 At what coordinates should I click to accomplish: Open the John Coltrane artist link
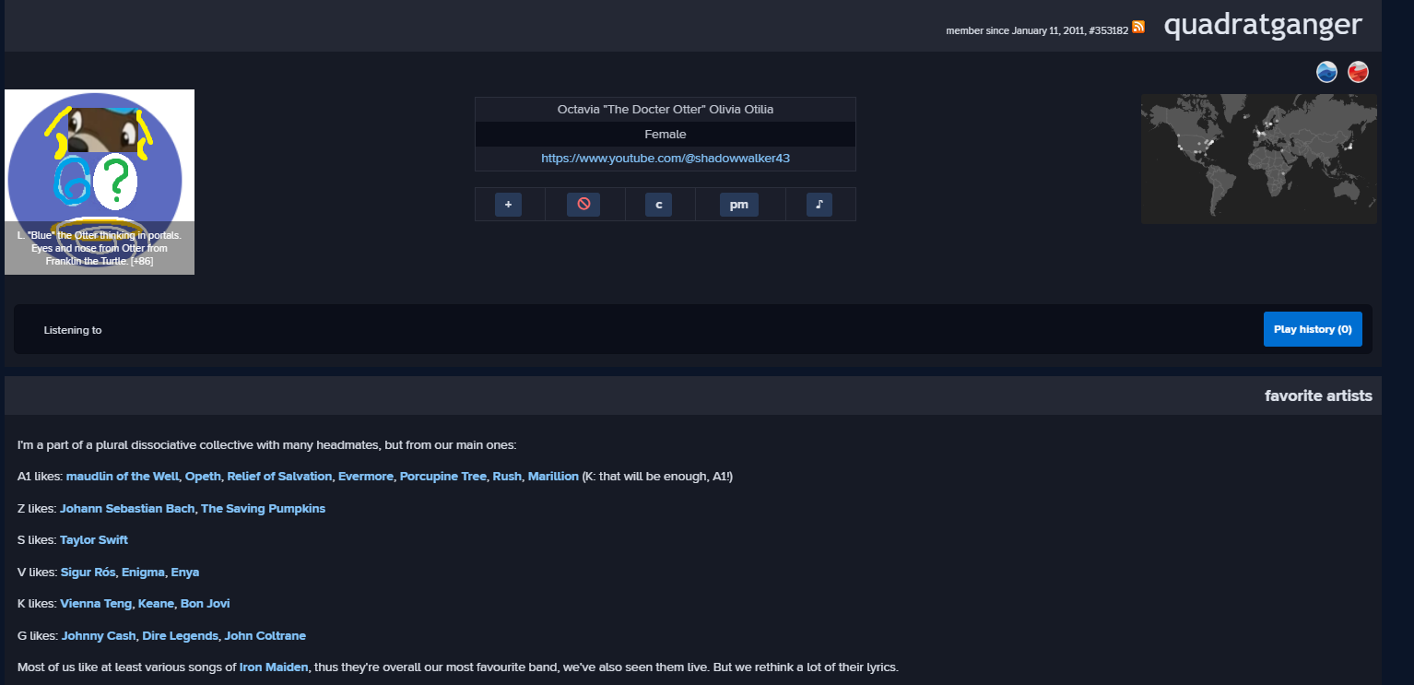[x=265, y=636]
